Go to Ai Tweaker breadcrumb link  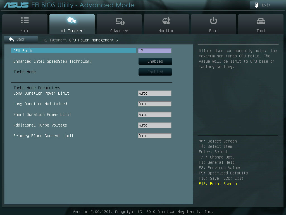[x=54, y=40]
